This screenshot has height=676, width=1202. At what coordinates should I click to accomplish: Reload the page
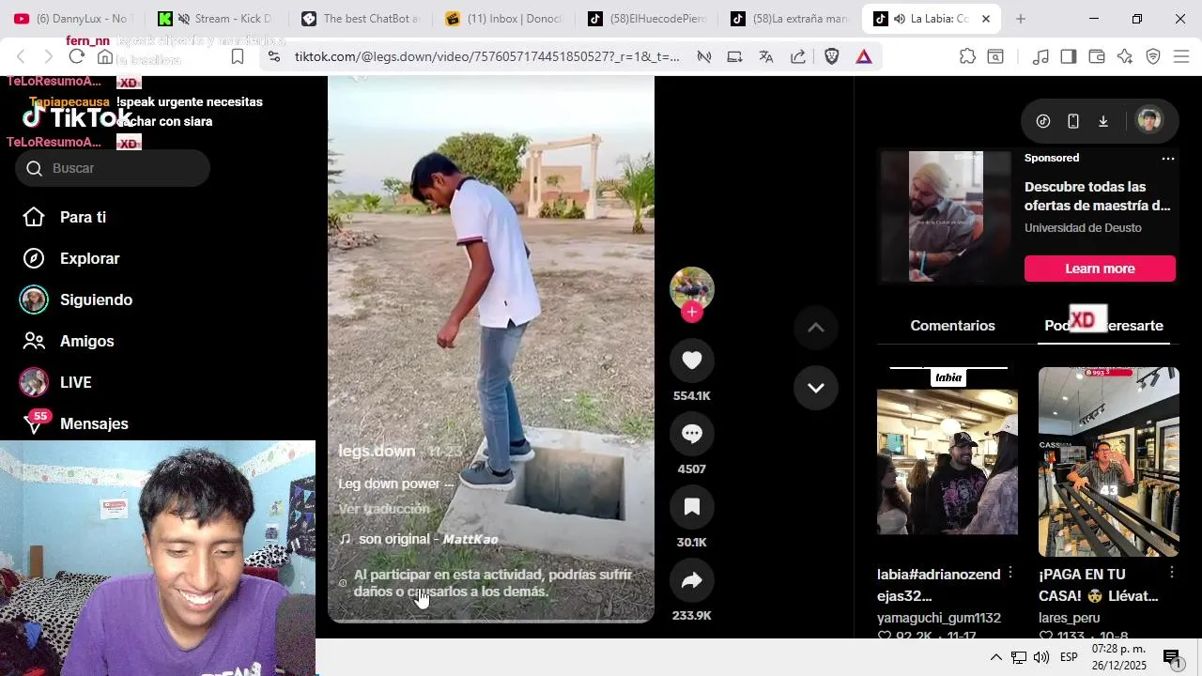point(77,57)
